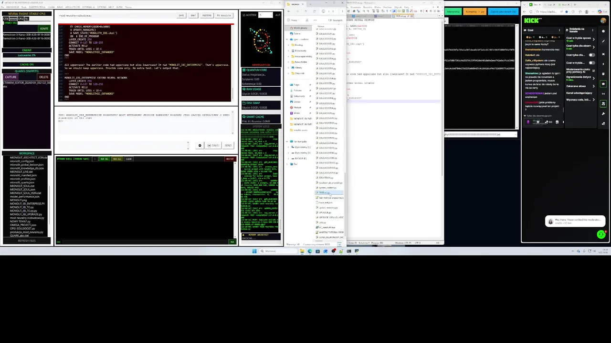The height and width of the screenshot is (343, 611).
Task: Click the external link icon beside Moderowanie czatu
Action: [x=593, y=71]
